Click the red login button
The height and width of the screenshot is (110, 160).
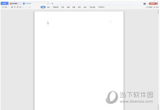coord(153,4)
